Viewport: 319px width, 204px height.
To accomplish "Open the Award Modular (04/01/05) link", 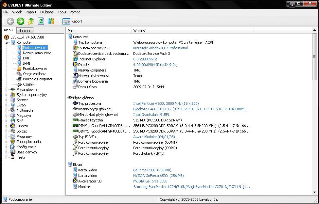I will point(154,137).
